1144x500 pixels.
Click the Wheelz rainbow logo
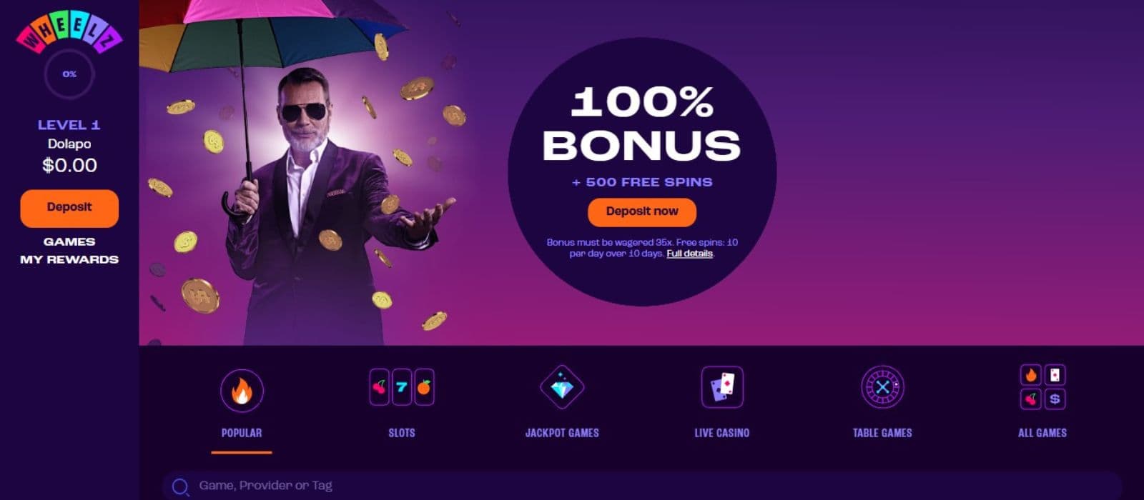(69, 32)
